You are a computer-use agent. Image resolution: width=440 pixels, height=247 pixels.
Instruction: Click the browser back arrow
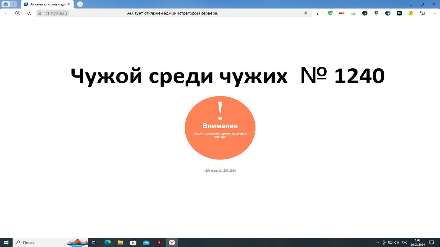coord(6,13)
